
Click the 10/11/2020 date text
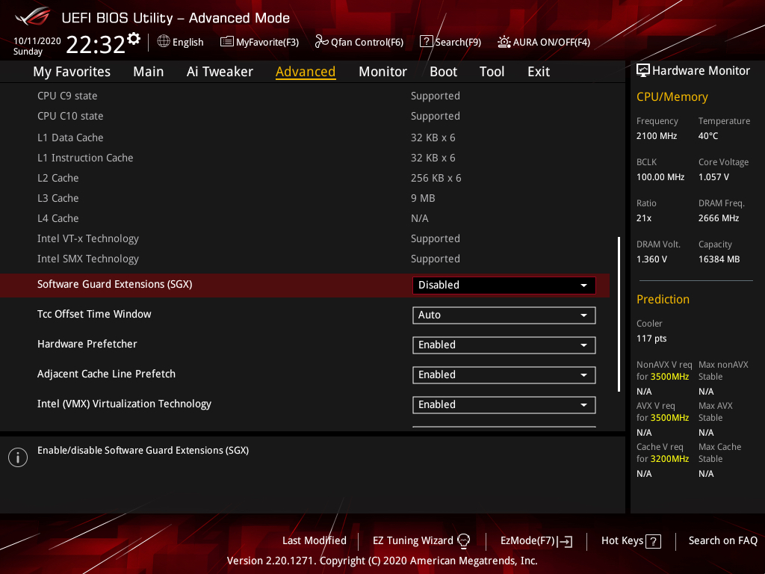(x=37, y=41)
